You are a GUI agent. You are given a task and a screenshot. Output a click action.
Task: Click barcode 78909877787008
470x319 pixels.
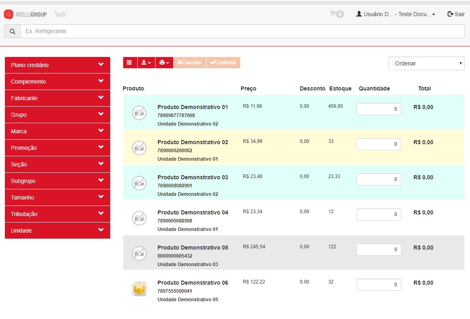pyautogui.click(x=176, y=115)
